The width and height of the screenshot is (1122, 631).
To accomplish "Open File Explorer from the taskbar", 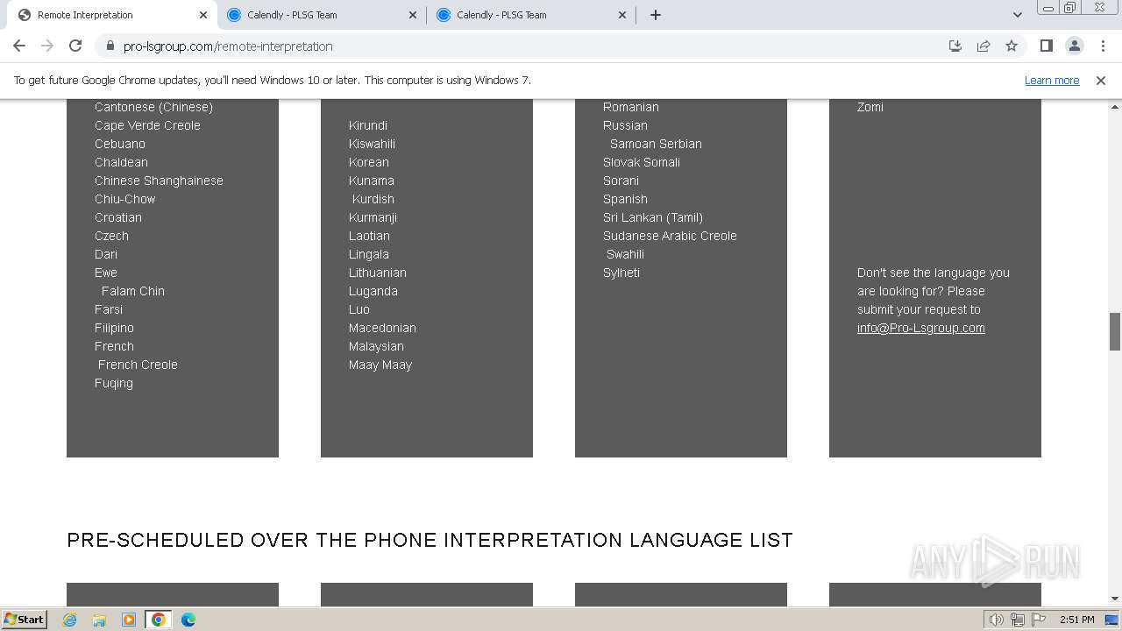I will 99,620.
